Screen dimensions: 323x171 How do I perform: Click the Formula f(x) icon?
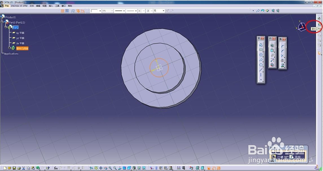(56, 168)
